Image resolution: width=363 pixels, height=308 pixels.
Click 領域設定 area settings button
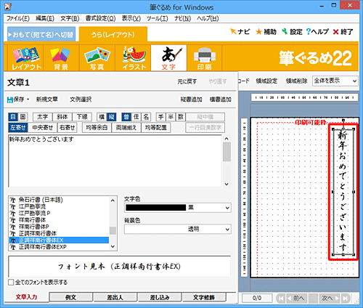coord(266,81)
